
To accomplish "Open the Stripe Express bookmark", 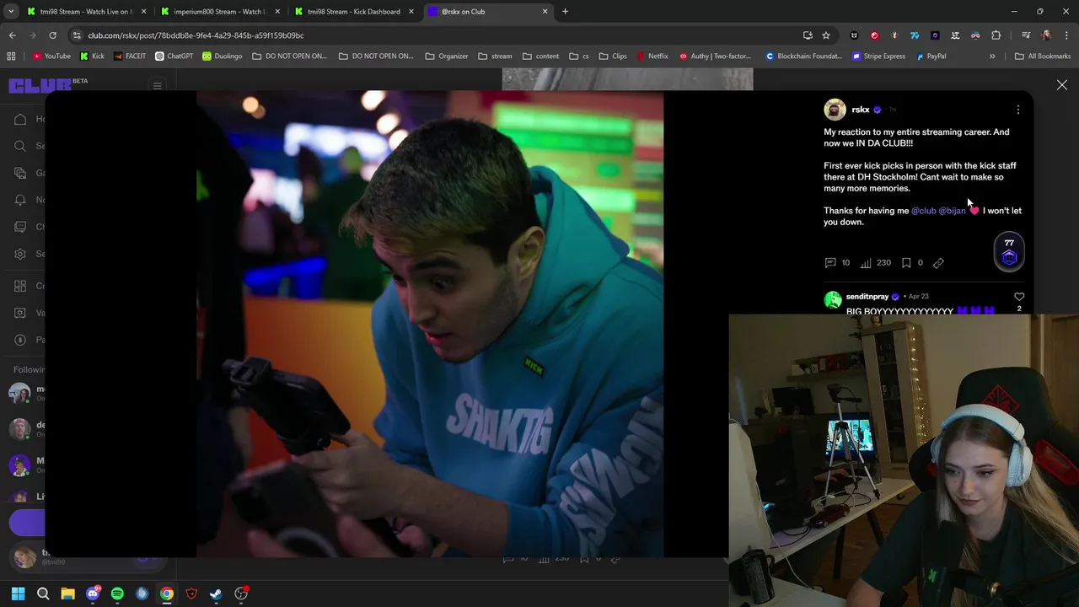I will [878, 56].
